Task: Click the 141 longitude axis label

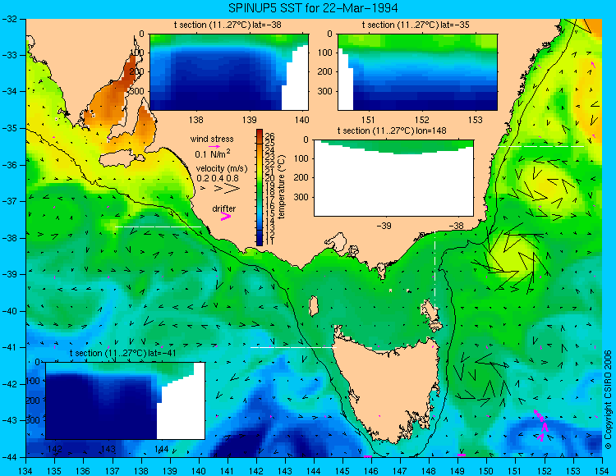Action: point(228,471)
